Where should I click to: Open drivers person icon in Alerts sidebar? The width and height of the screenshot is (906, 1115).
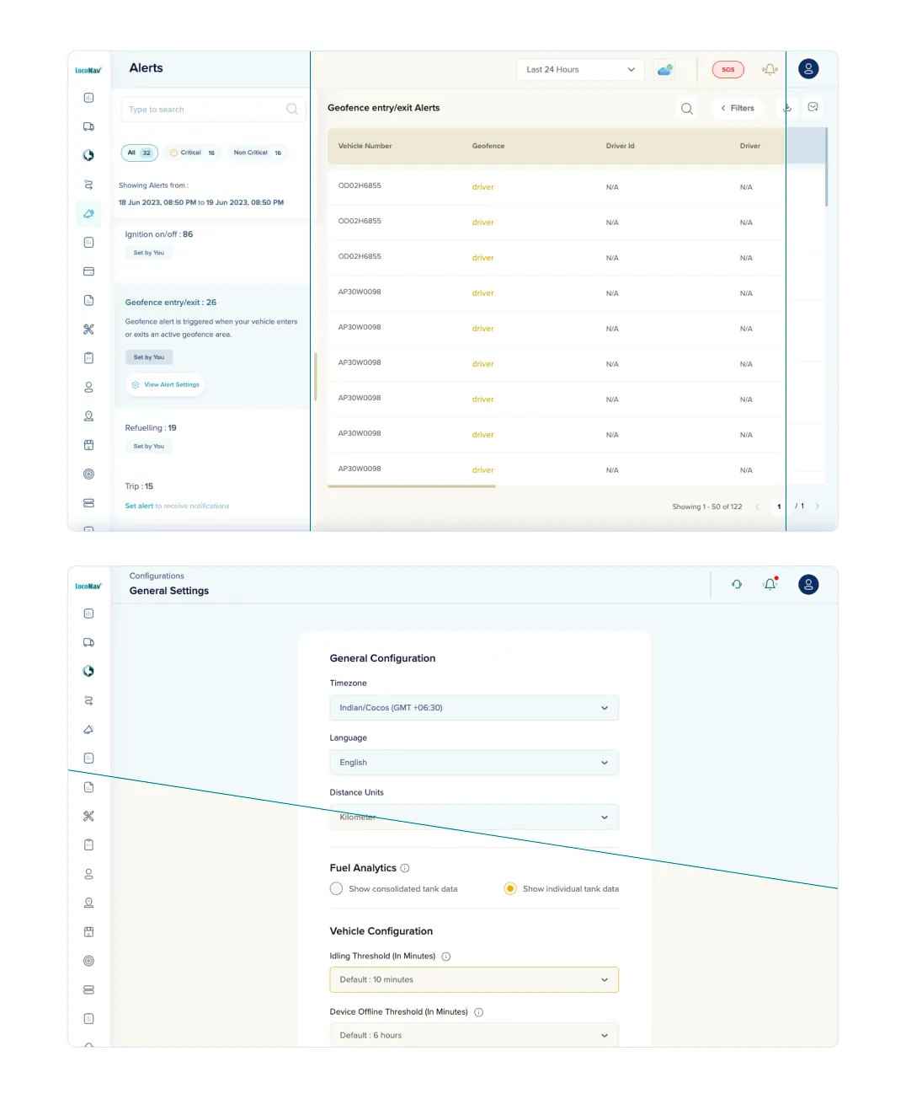pyautogui.click(x=88, y=388)
